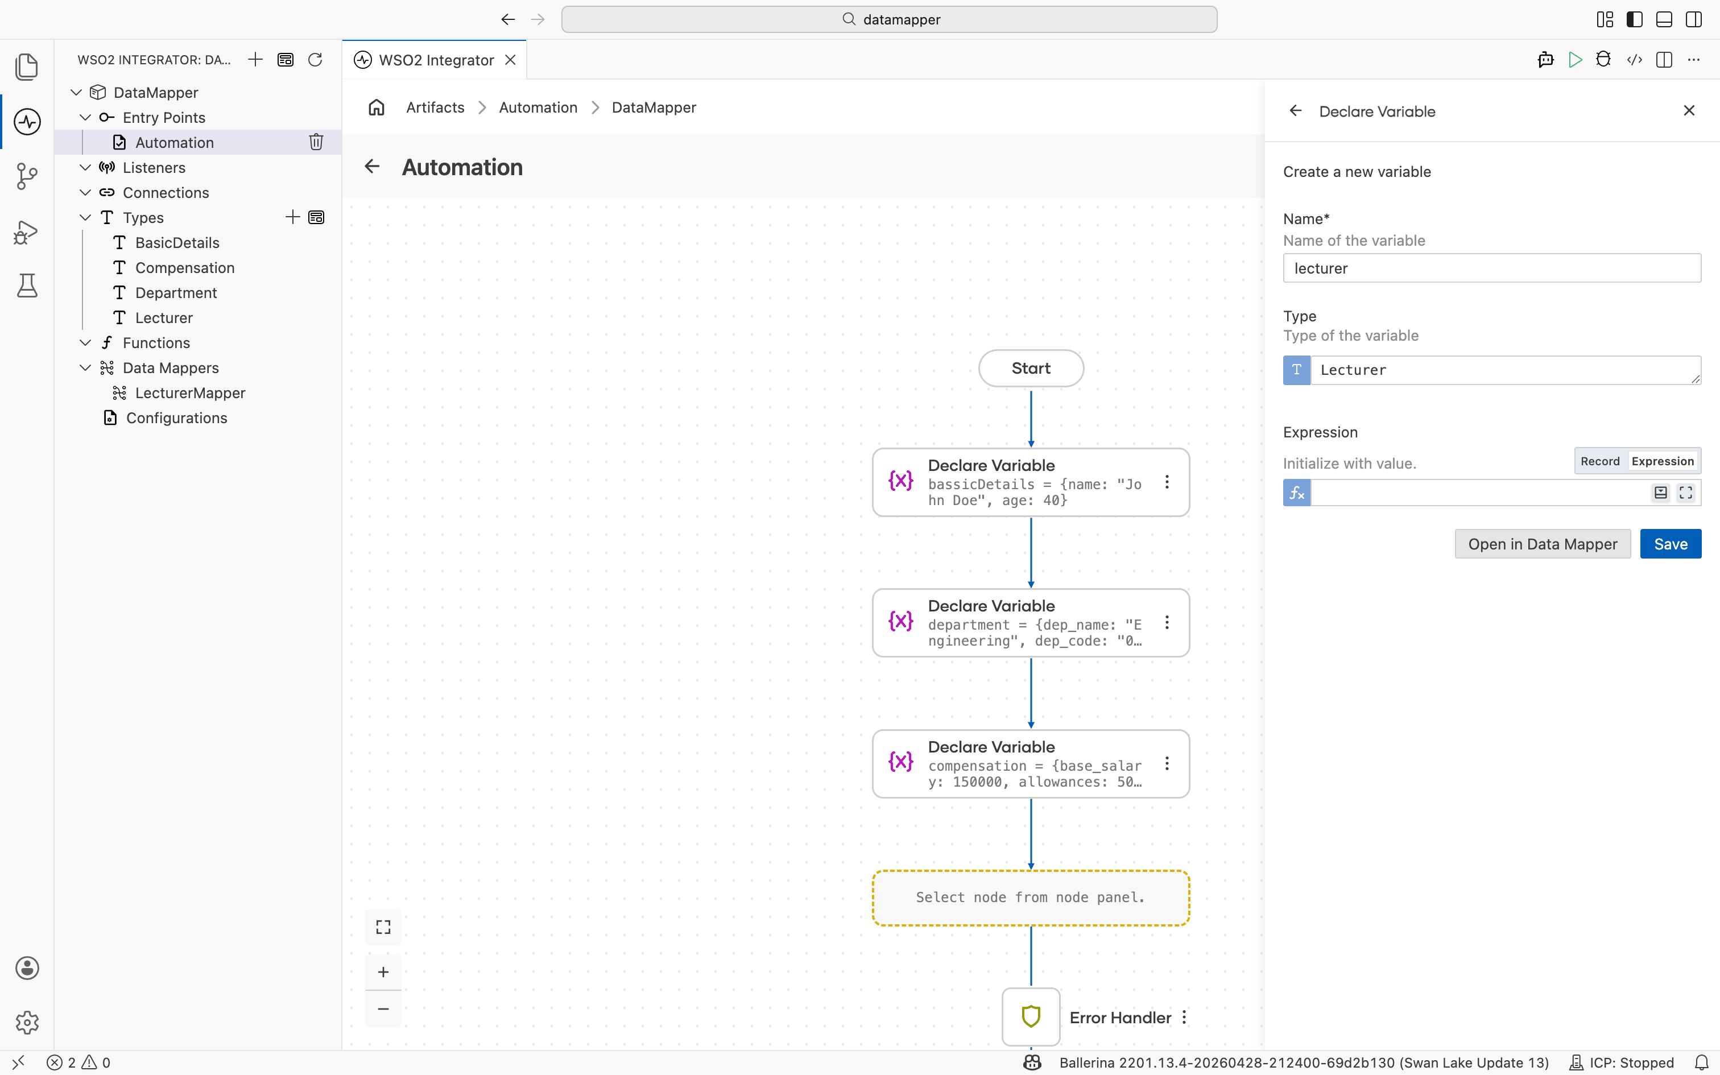Open the Accounts icon in activity bar
Image resolution: width=1720 pixels, height=1075 pixels.
(27, 968)
